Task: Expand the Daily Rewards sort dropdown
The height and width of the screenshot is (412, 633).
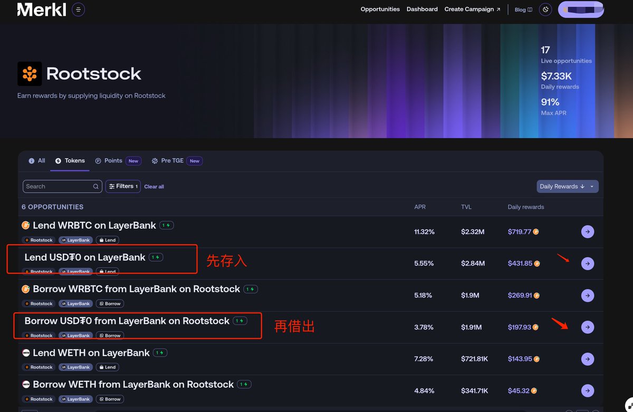Action: (567, 186)
